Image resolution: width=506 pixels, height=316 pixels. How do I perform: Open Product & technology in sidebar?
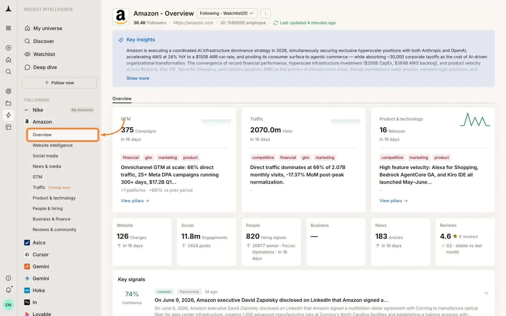pyautogui.click(x=54, y=198)
